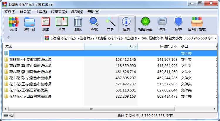Click the scrollbar left arrow
The height and width of the screenshot is (121, 220).
(x=5, y=109)
